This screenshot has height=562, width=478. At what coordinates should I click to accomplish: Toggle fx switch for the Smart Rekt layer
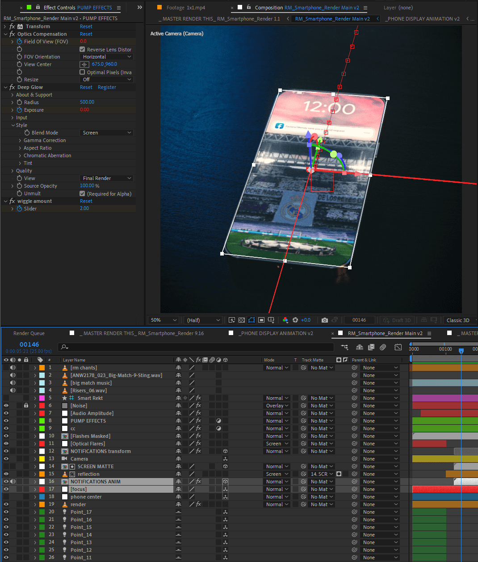(x=198, y=398)
